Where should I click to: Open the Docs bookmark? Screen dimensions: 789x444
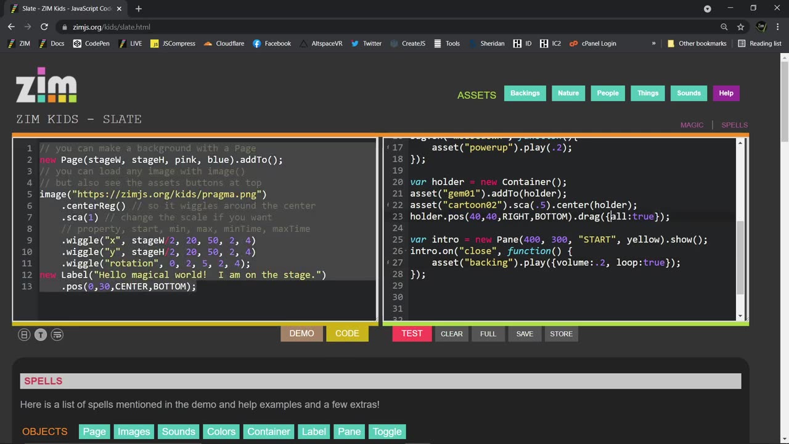point(51,44)
